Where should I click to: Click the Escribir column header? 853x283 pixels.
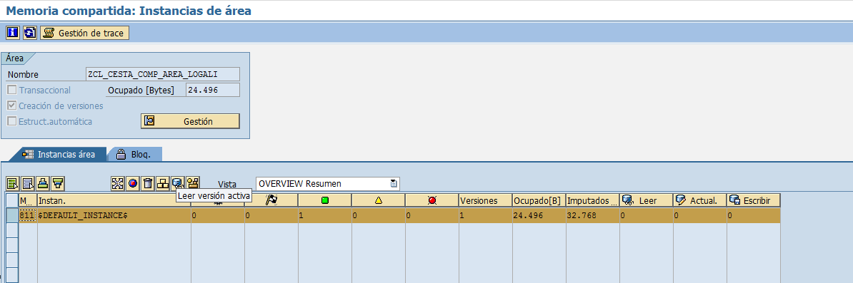pos(754,200)
